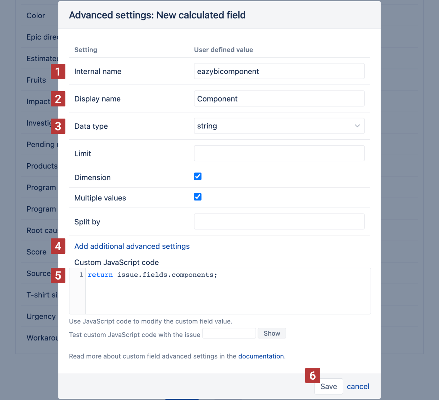The width and height of the screenshot is (439, 400).
Task: Open Add additional advanced settings link
Action: [x=132, y=246]
